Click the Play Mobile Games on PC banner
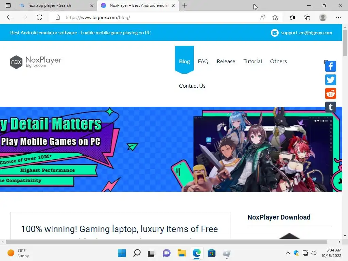This screenshot has height=261, width=348. tap(171, 149)
